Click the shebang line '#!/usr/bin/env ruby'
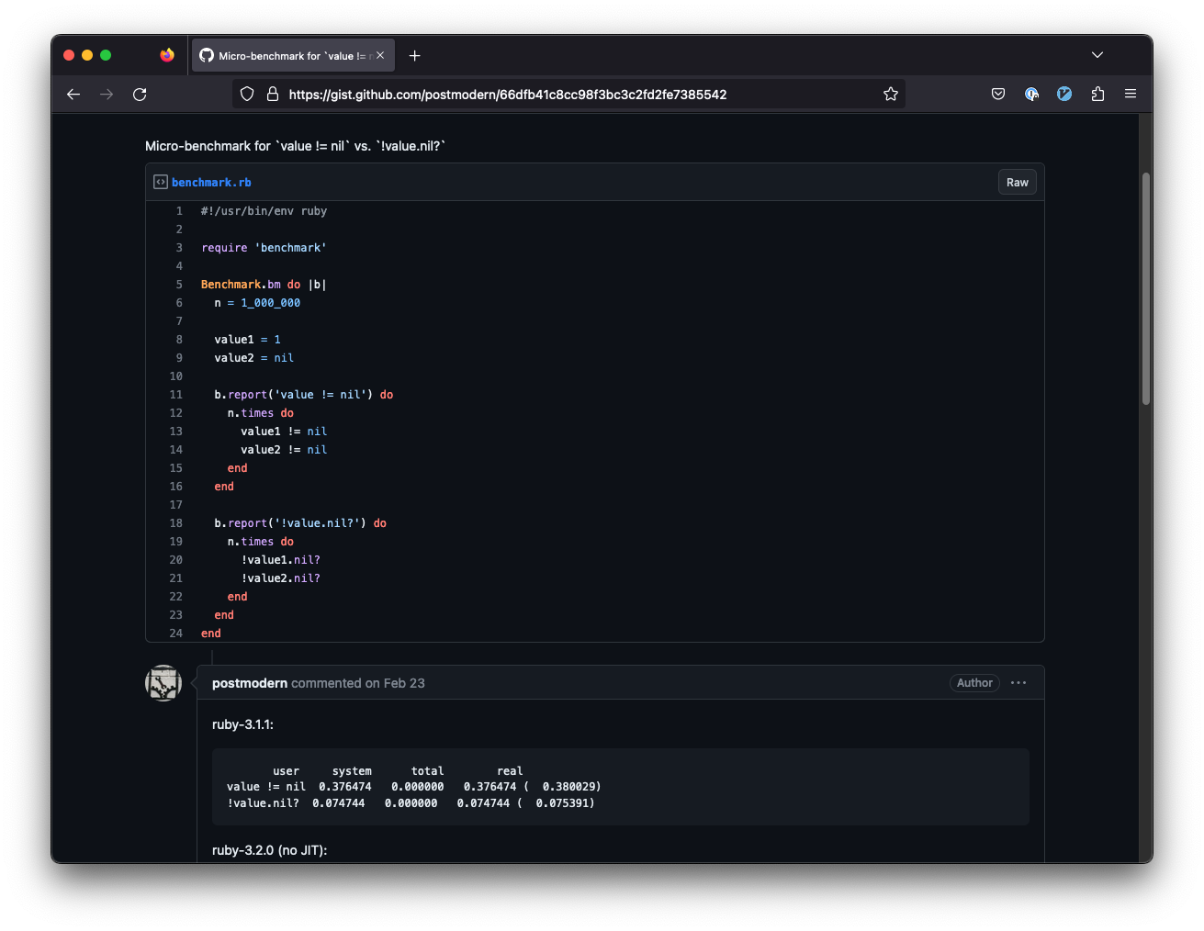The height and width of the screenshot is (931, 1204). [264, 211]
